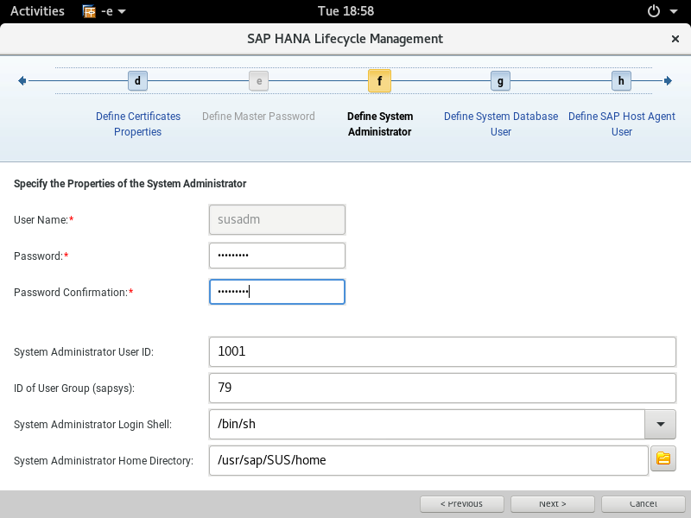Select Define System Administrator step label
This screenshot has height=518, width=691.
click(x=380, y=123)
